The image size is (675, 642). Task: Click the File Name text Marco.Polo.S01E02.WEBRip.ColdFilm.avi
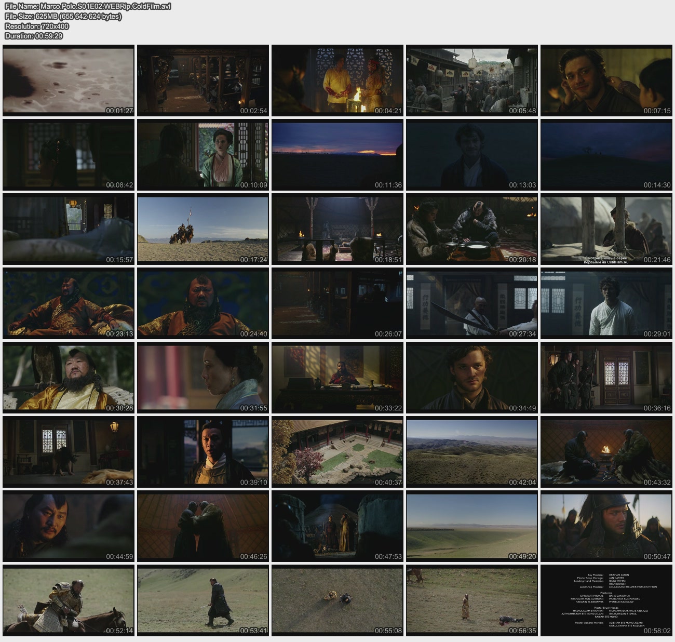tap(88, 6)
